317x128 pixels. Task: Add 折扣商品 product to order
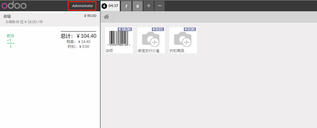click(183, 40)
